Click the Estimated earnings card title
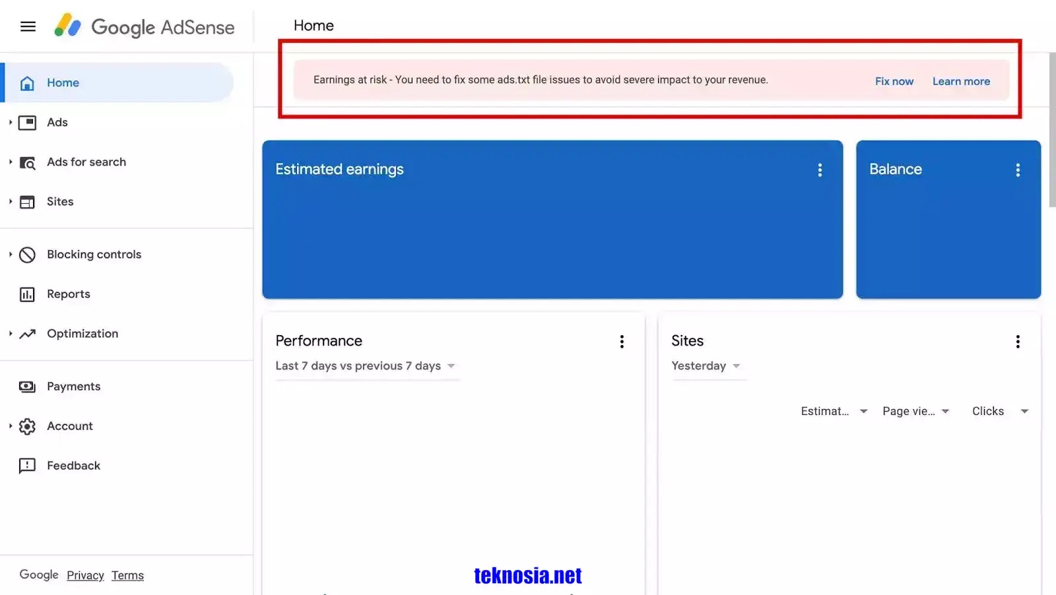The image size is (1056, 595). 339,170
